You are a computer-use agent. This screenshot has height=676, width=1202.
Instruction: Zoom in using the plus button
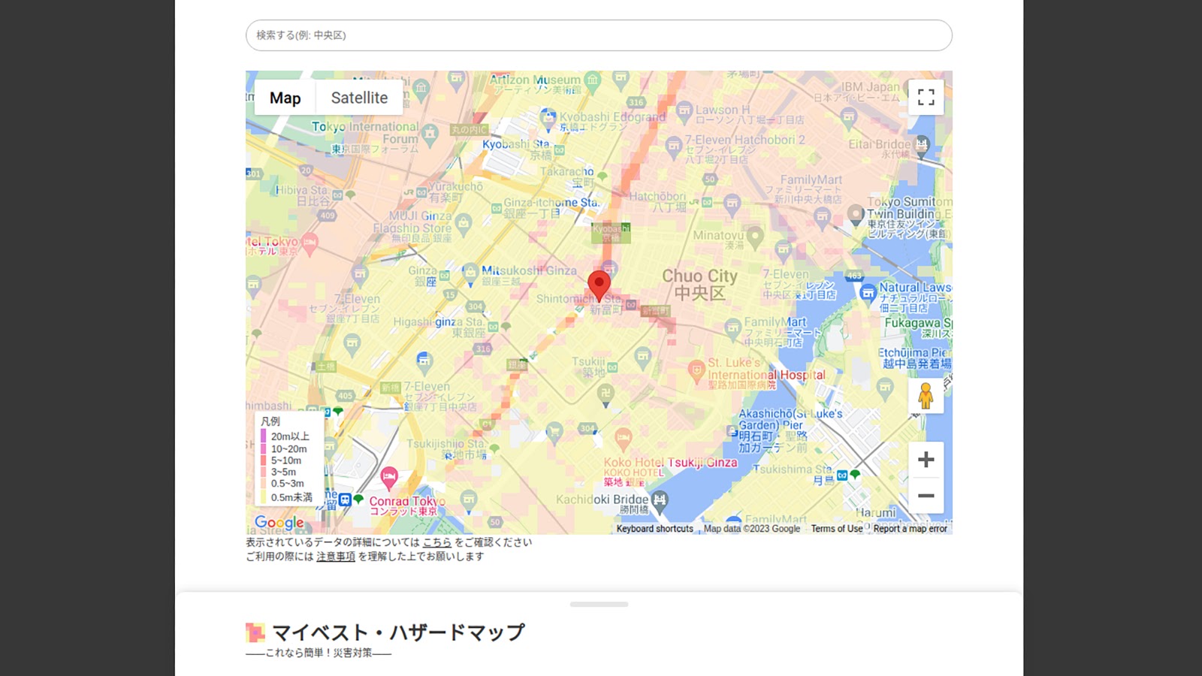pos(926,460)
